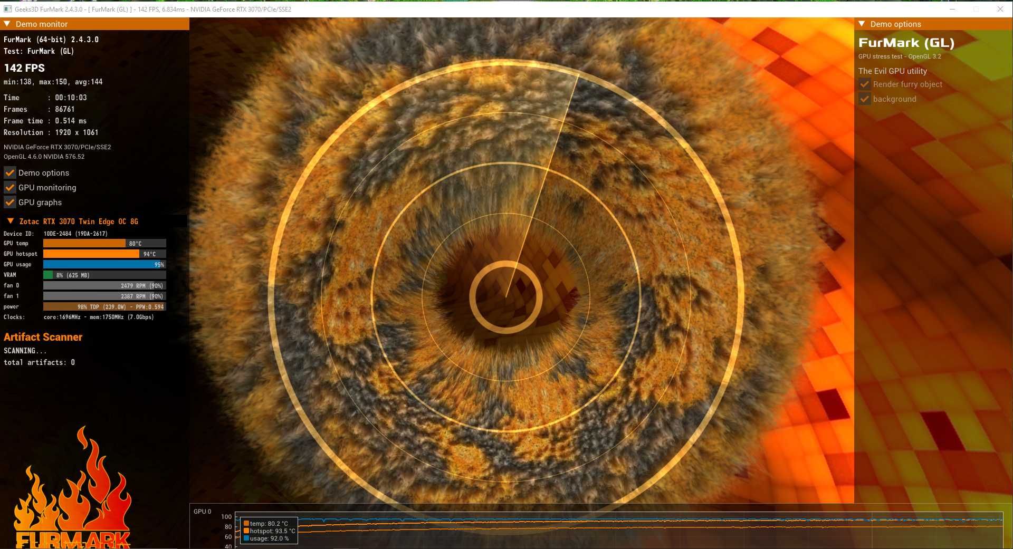Click the orange temp legend swatch
This screenshot has width=1013, height=549.
tap(246, 524)
